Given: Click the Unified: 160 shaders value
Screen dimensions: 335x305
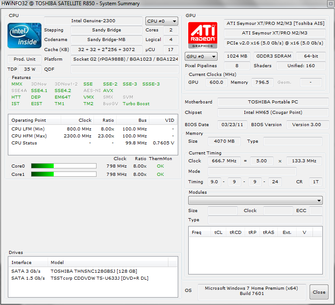Looking at the screenshot, I should (x=301, y=66).
